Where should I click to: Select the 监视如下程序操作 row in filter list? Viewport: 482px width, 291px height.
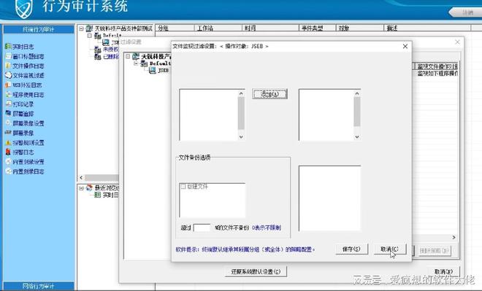(437, 74)
